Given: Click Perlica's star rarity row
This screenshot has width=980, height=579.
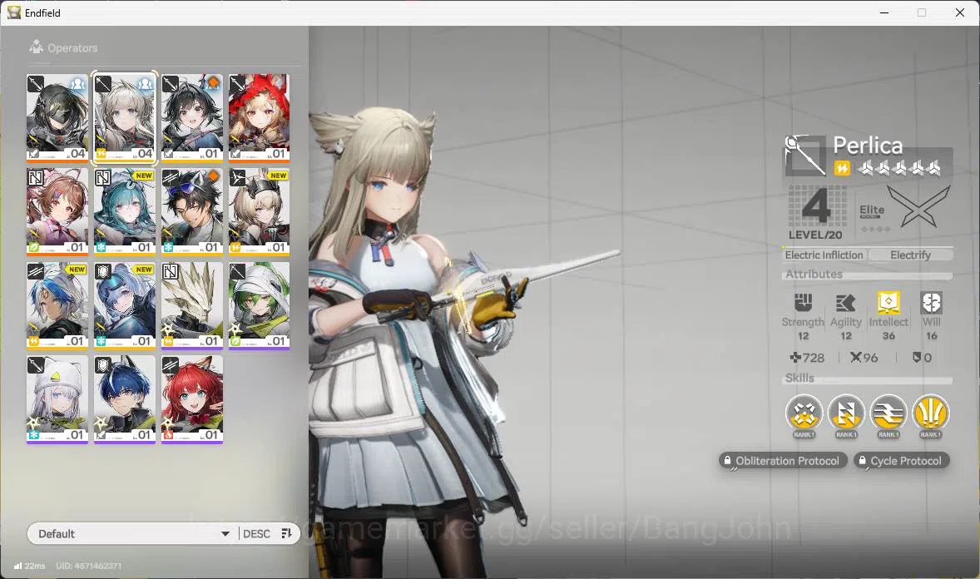Looking at the screenshot, I should (x=898, y=168).
